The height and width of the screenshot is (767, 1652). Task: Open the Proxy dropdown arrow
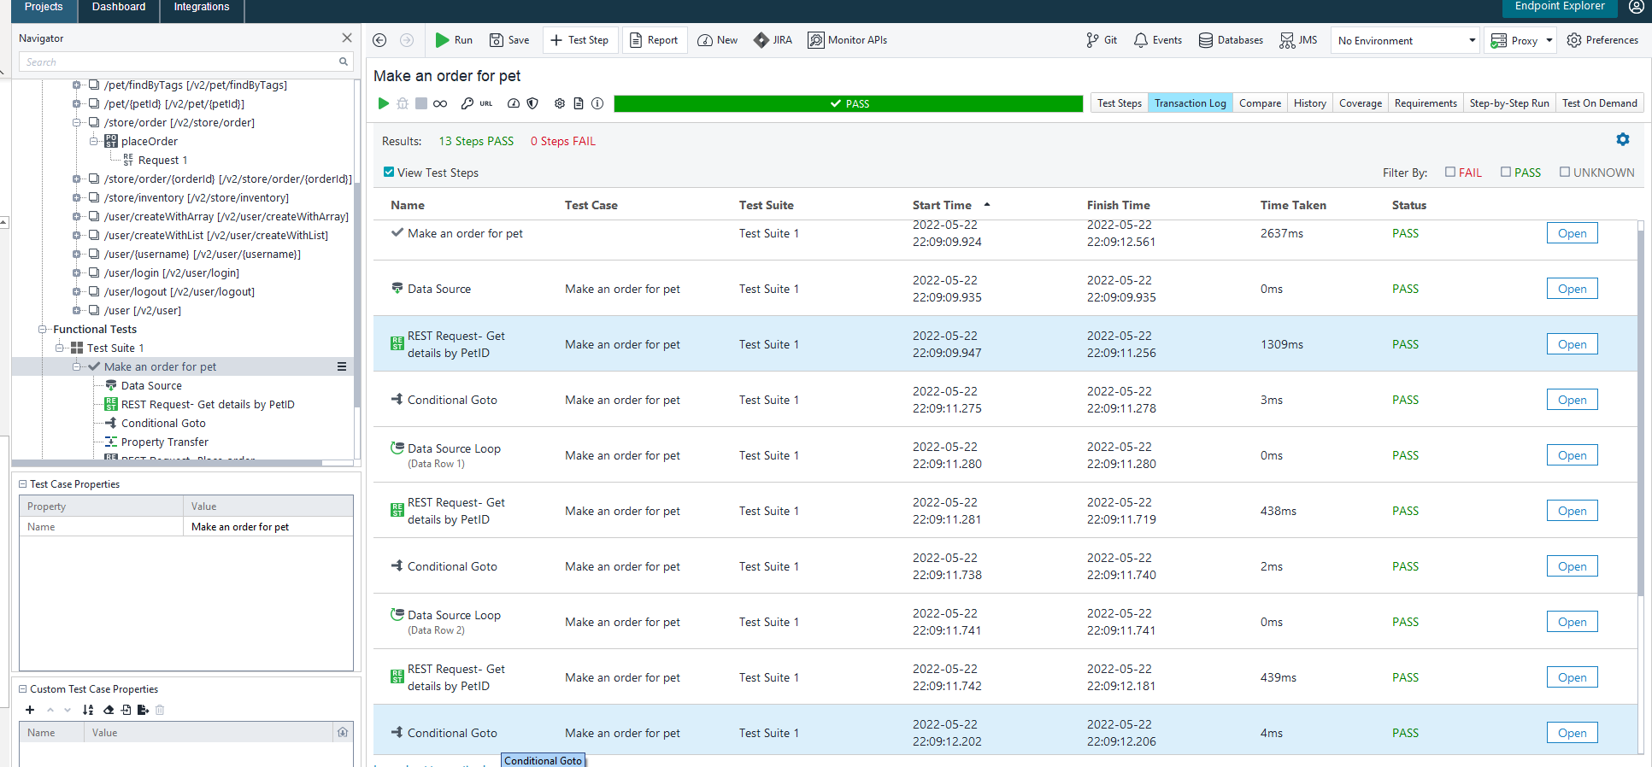pos(1549,40)
